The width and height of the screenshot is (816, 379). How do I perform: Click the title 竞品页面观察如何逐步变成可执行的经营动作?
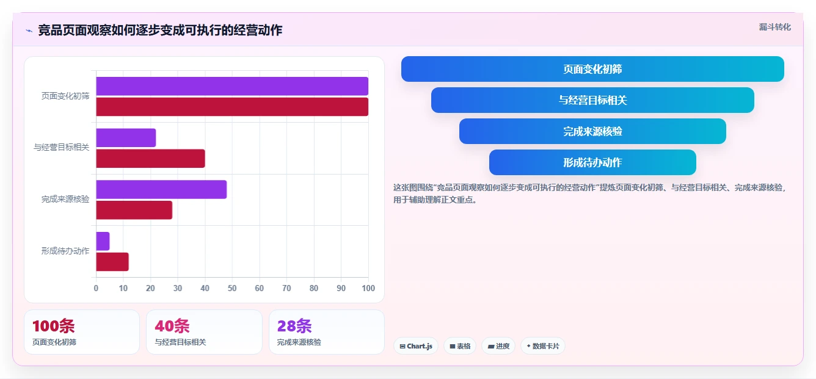coord(160,30)
